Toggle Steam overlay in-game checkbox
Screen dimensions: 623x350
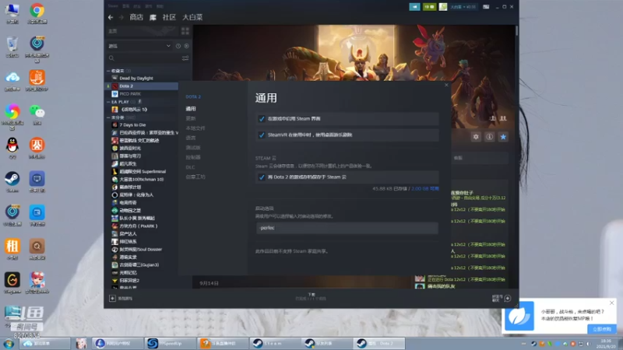(262, 119)
